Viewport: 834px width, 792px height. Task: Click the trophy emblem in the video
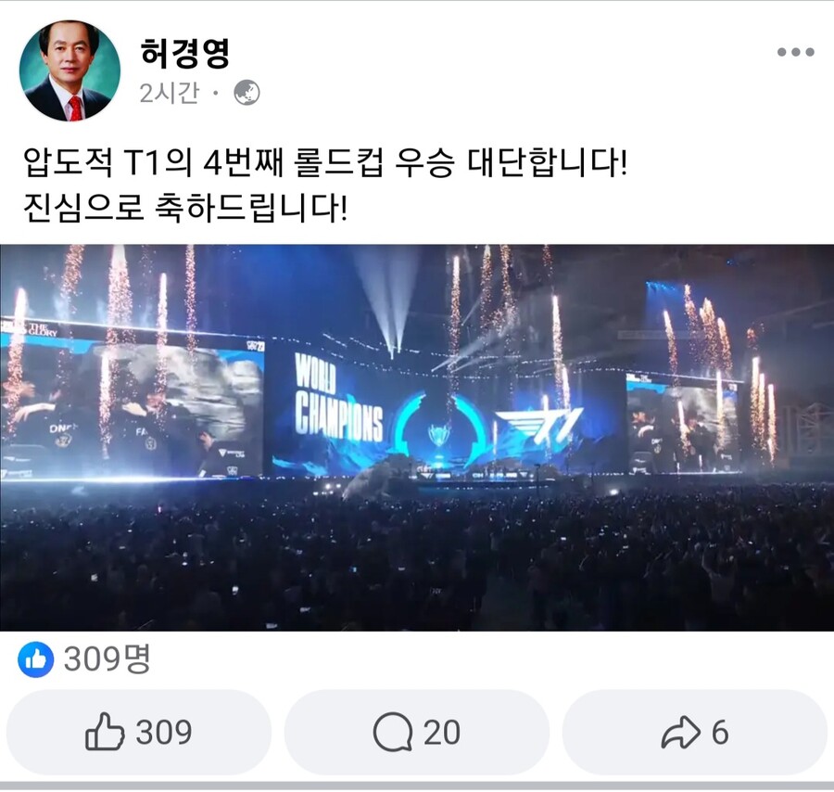pos(440,437)
